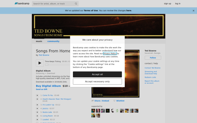Play track 6 Living Room
The width and height of the screenshot is (197, 123).
[37, 116]
